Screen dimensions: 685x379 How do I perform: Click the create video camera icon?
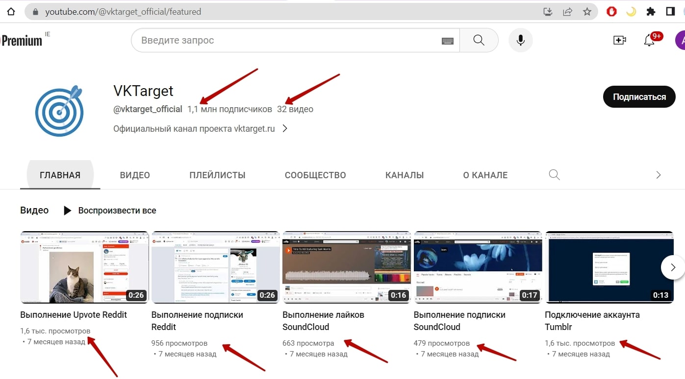(x=620, y=40)
